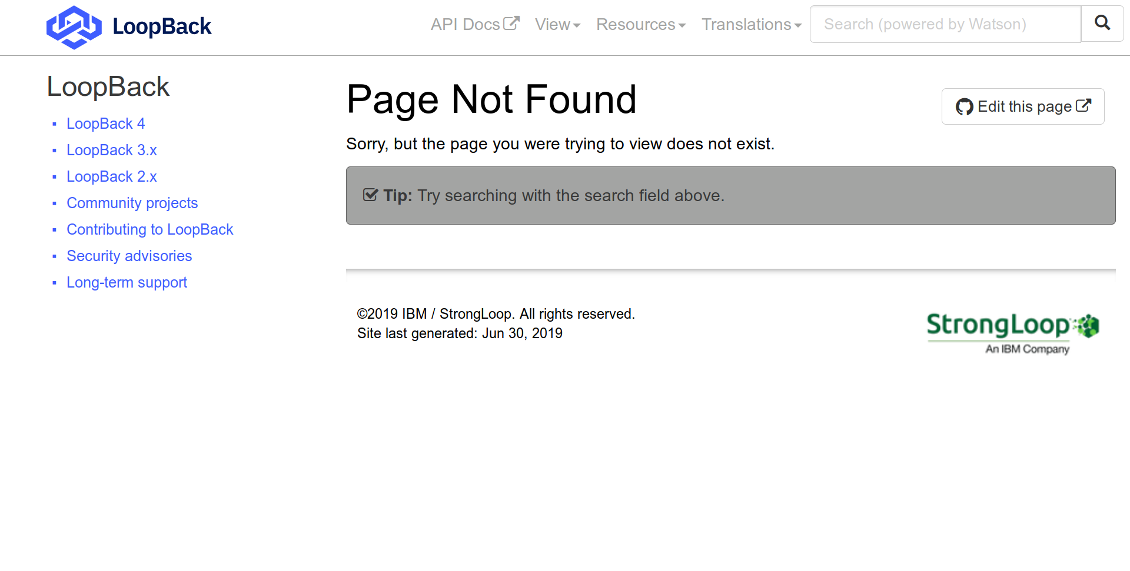Image resolution: width=1130 pixels, height=571 pixels.
Task: Click the green tree icon in StrongLoop logo
Action: [1088, 325]
